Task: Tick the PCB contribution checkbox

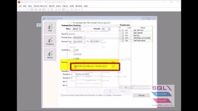Action: tap(75, 59)
